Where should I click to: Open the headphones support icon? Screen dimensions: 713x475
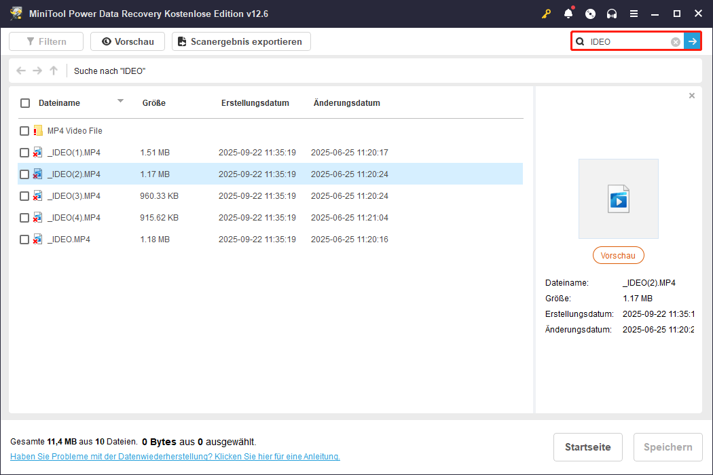click(x=612, y=14)
